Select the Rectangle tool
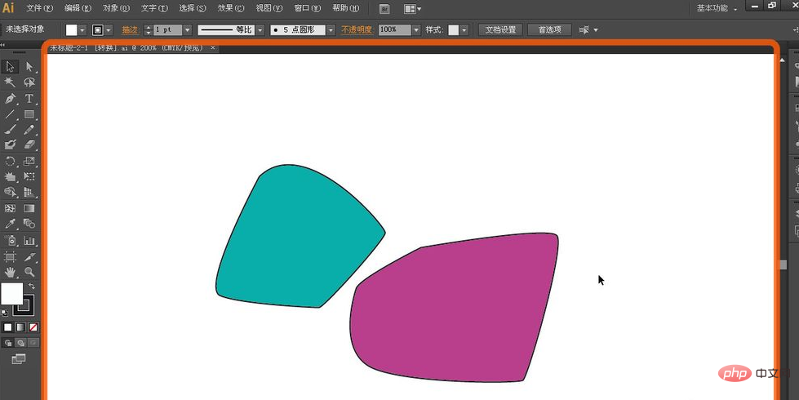Image resolution: width=799 pixels, height=400 pixels. pyautogui.click(x=29, y=113)
